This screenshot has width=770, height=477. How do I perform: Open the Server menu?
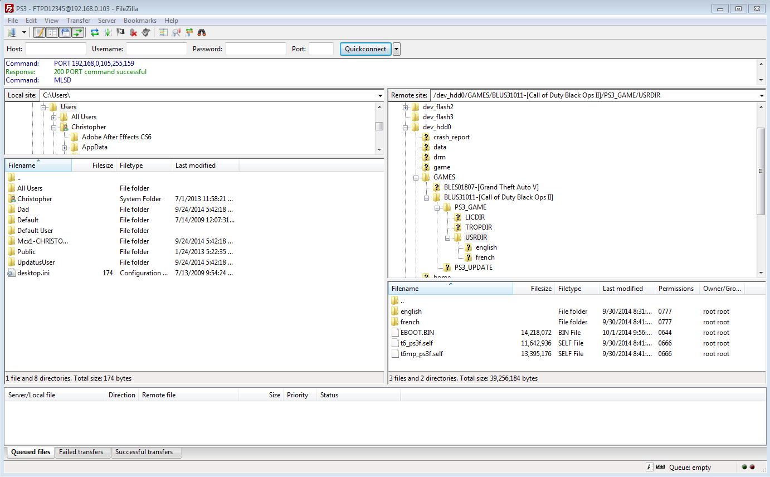pos(107,21)
